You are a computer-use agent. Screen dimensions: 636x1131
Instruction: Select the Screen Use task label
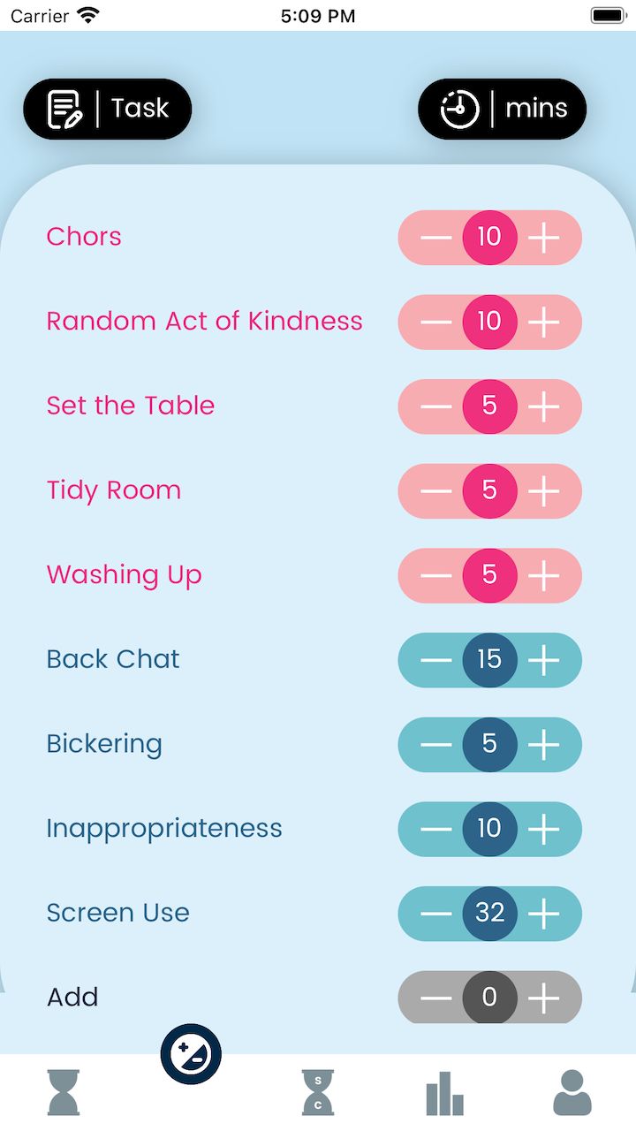click(x=117, y=913)
